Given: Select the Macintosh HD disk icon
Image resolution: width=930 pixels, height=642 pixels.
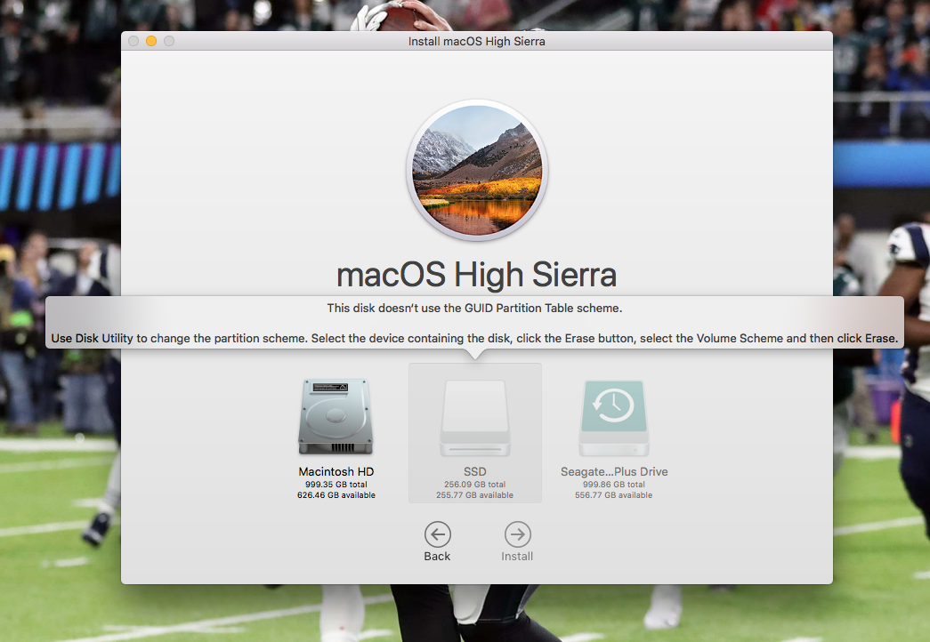Looking at the screenshot, I should point(336,417).
